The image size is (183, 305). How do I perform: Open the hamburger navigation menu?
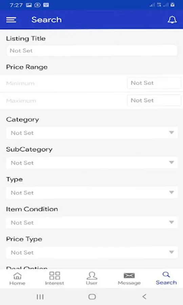point(11,20)
